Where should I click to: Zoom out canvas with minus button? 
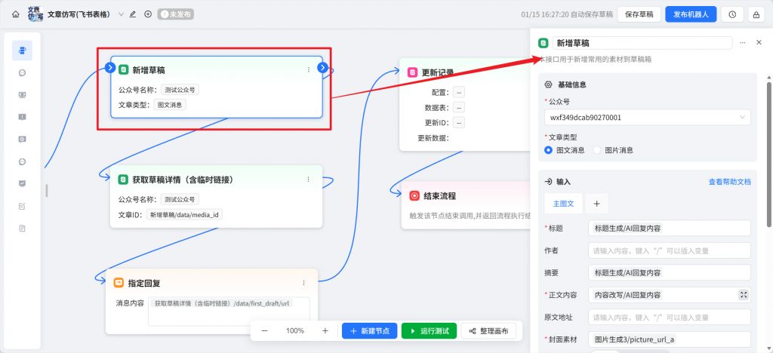click(x=265, y=331)
